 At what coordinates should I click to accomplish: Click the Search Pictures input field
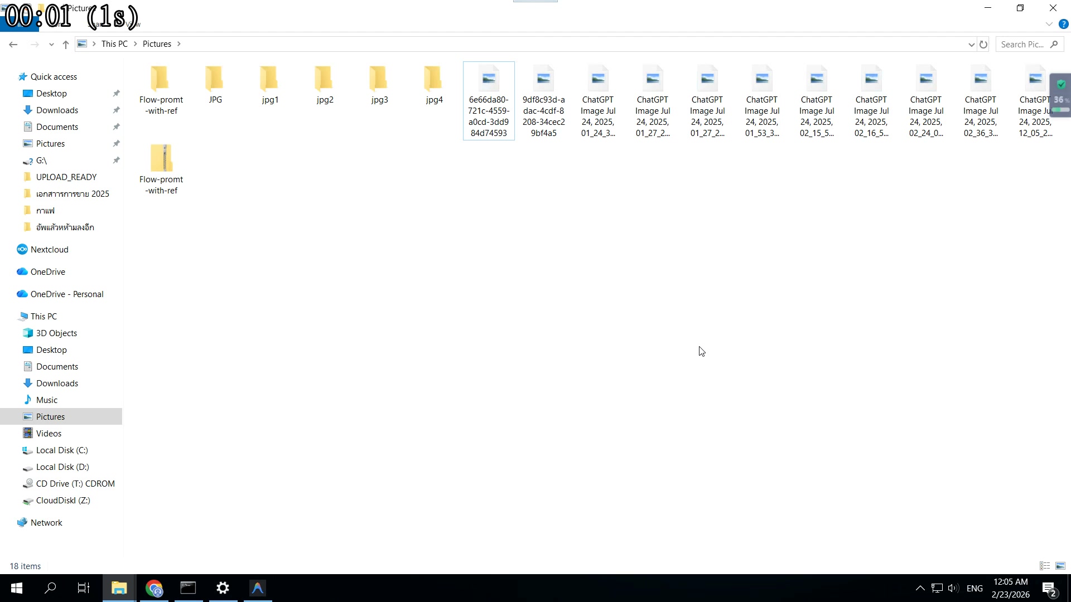(x=1022, y=45)
